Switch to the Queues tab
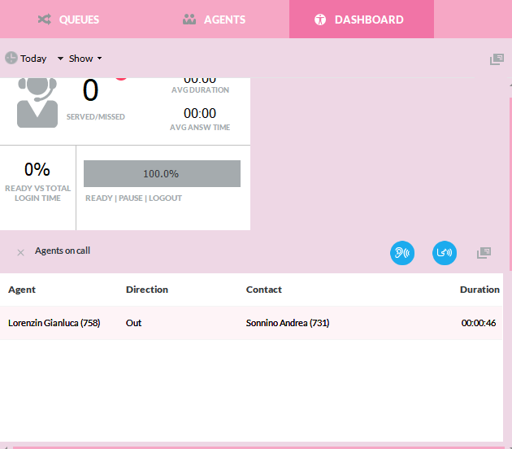512x449 pixels. (x=68, y=20)
